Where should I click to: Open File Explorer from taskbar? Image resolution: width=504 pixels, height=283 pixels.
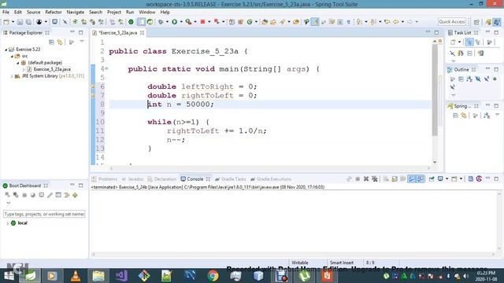[98, 276]
